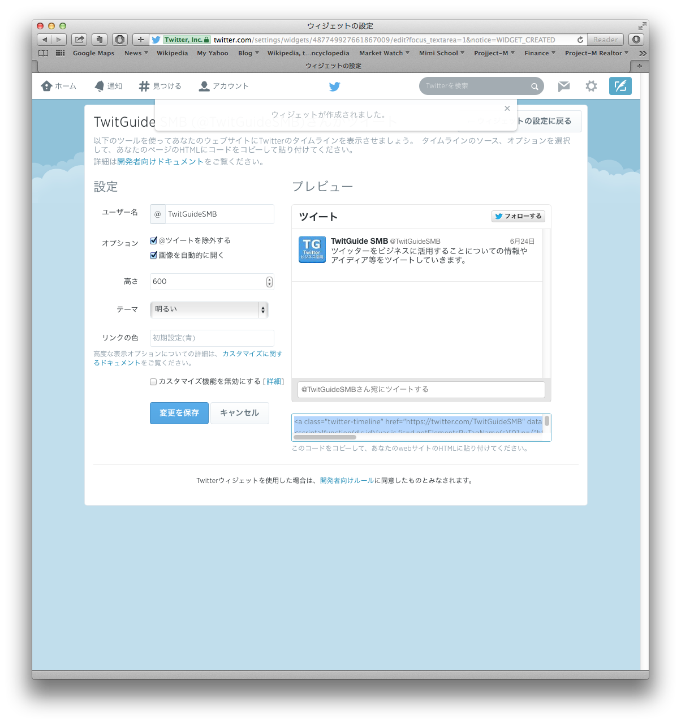Save changes with 変更を保存 button

point(179,413)
